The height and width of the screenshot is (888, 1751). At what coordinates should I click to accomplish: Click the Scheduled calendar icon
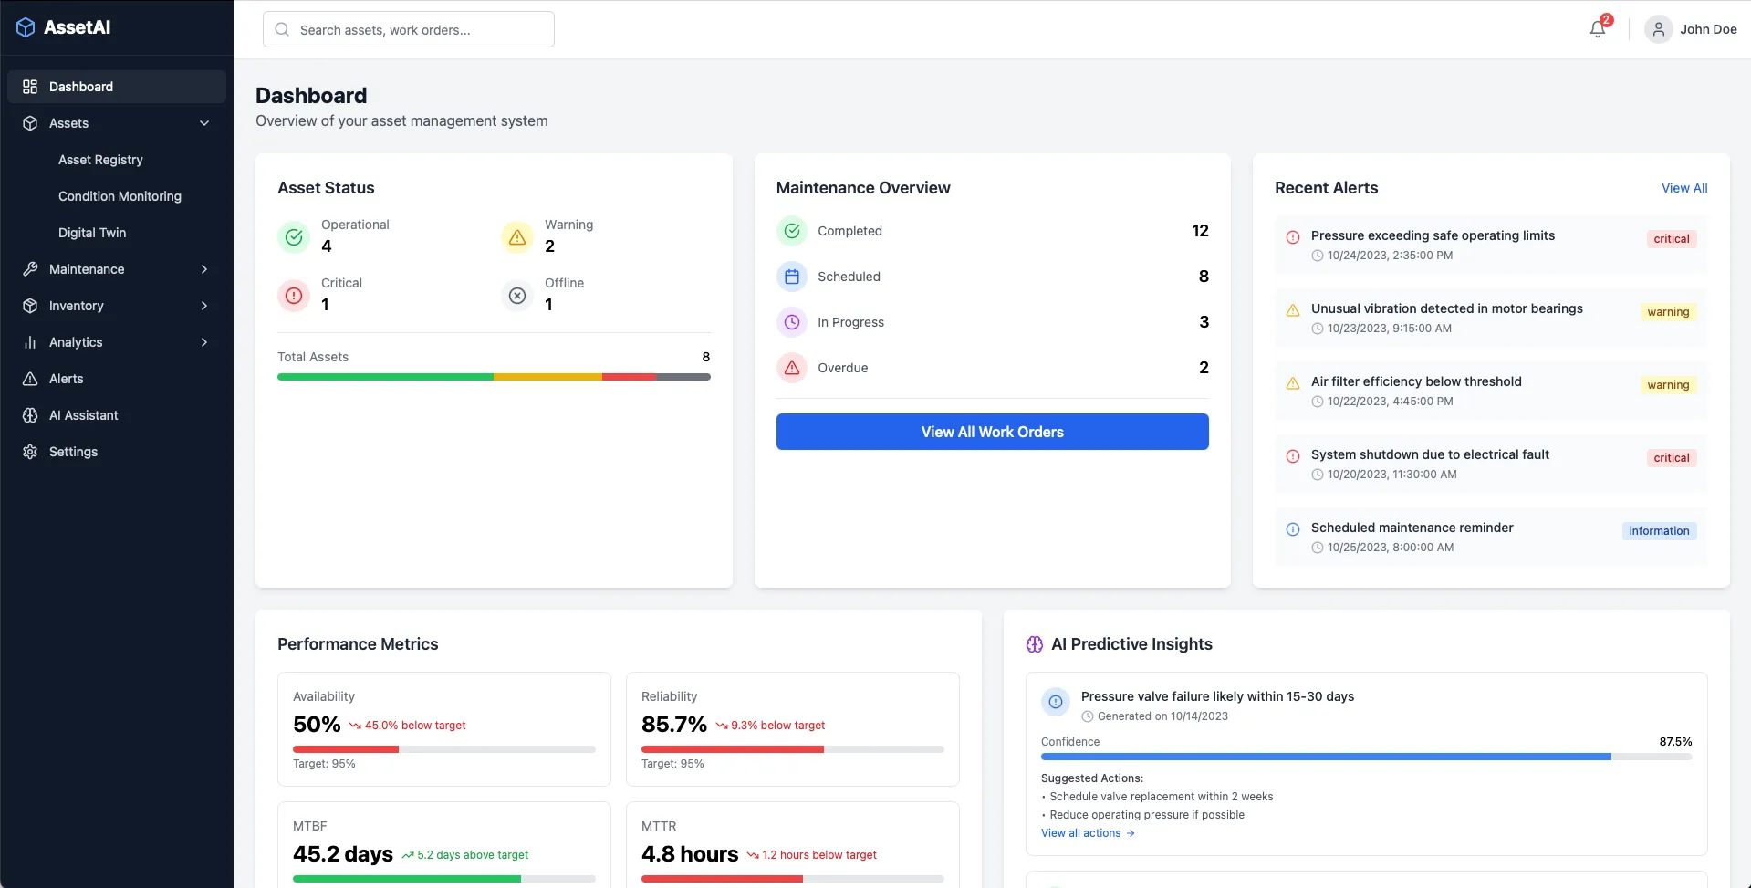pyautogui.click(x=792, y=277)
